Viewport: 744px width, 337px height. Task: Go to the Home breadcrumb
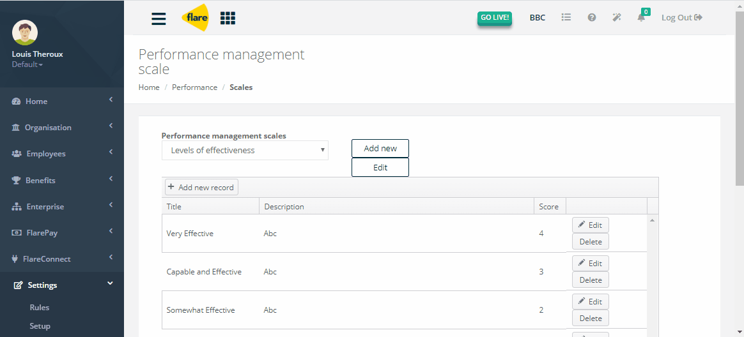149,87
